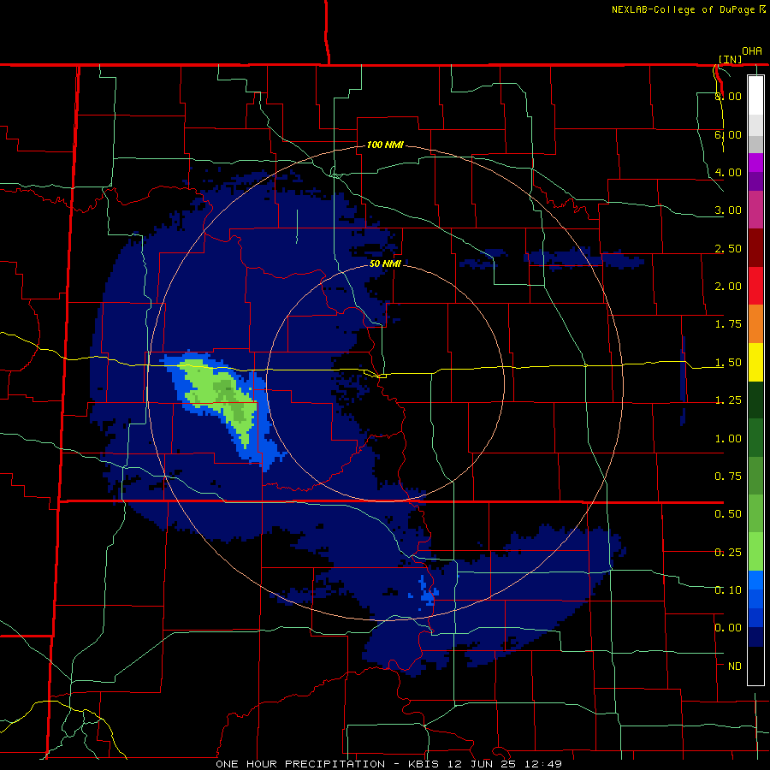Click the NEXLAB-College of DuPage credit text

click(683, 9)
